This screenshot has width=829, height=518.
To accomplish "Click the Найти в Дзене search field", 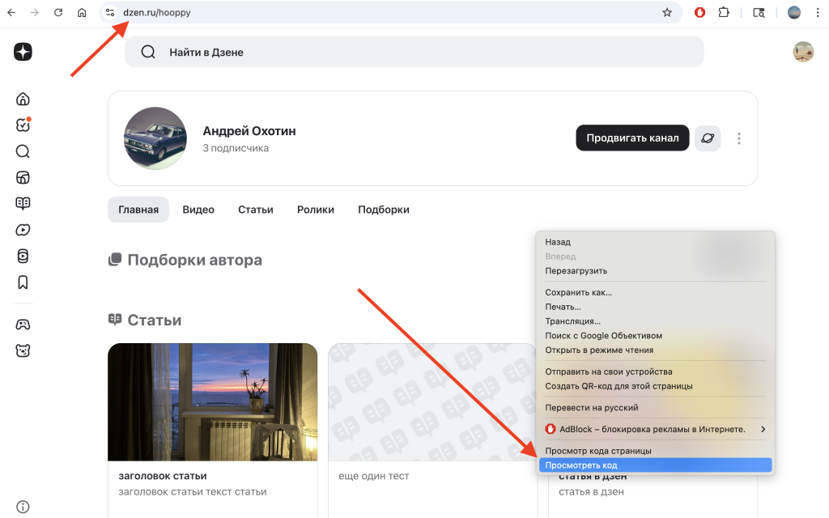I will click(413, 52).
